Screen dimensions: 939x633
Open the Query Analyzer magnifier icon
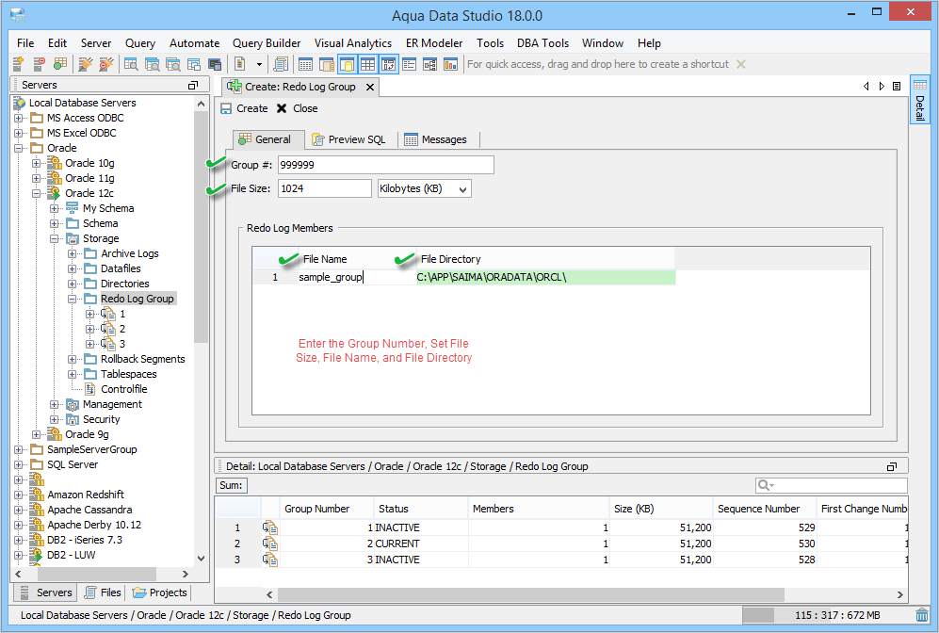131,64
